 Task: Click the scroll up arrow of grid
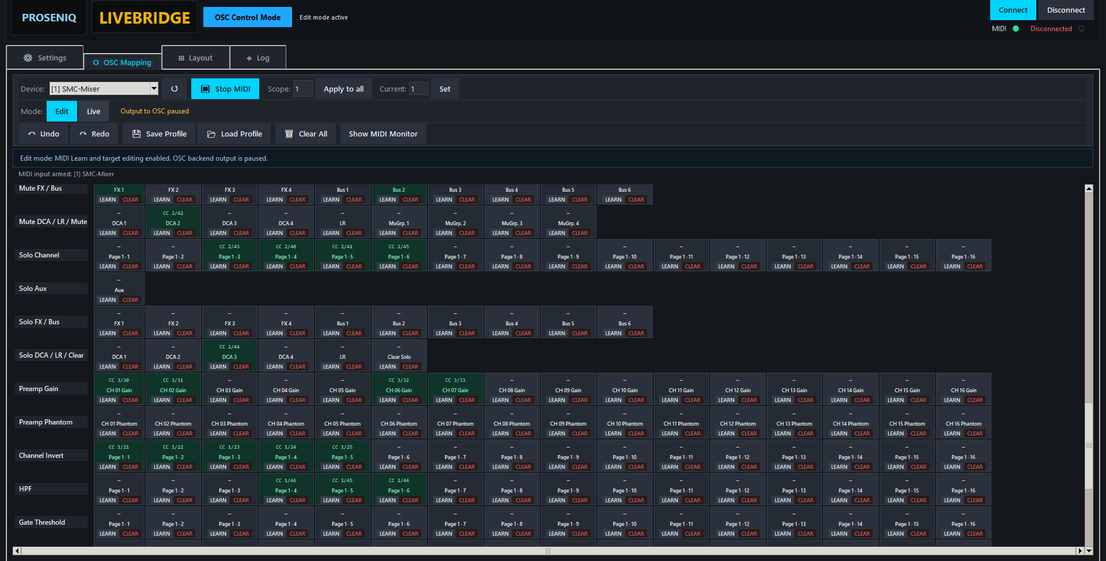1089,188
